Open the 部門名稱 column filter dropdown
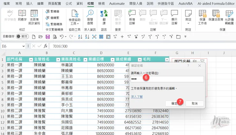236x135 pixels. (31, 60)
